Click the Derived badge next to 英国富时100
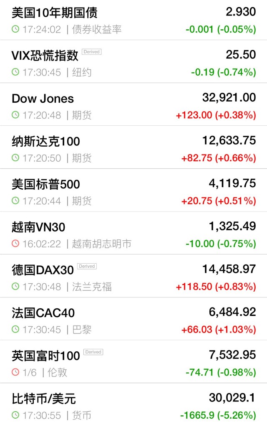Viewport: 267px width, 422px height. tap(93, 352)
